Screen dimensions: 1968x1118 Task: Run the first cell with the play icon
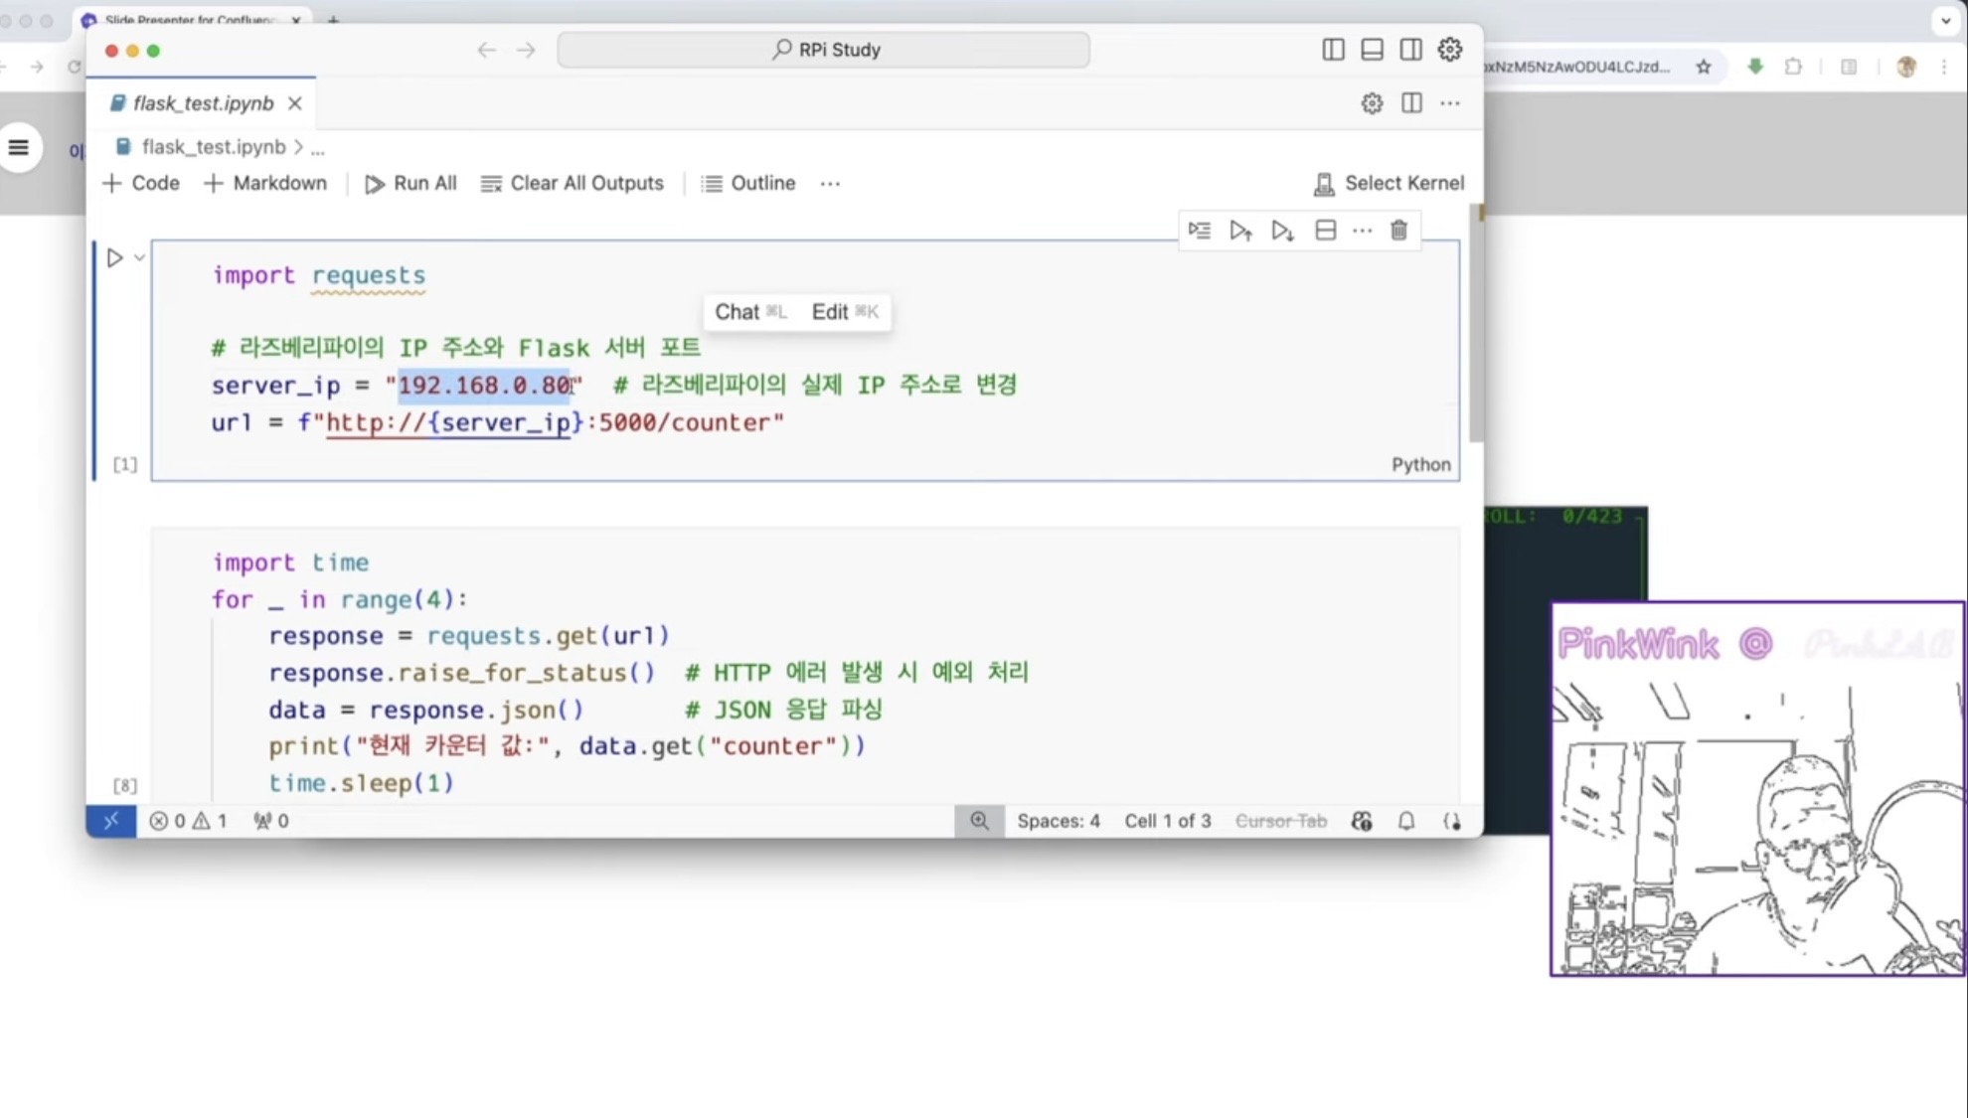pos(114,258)
